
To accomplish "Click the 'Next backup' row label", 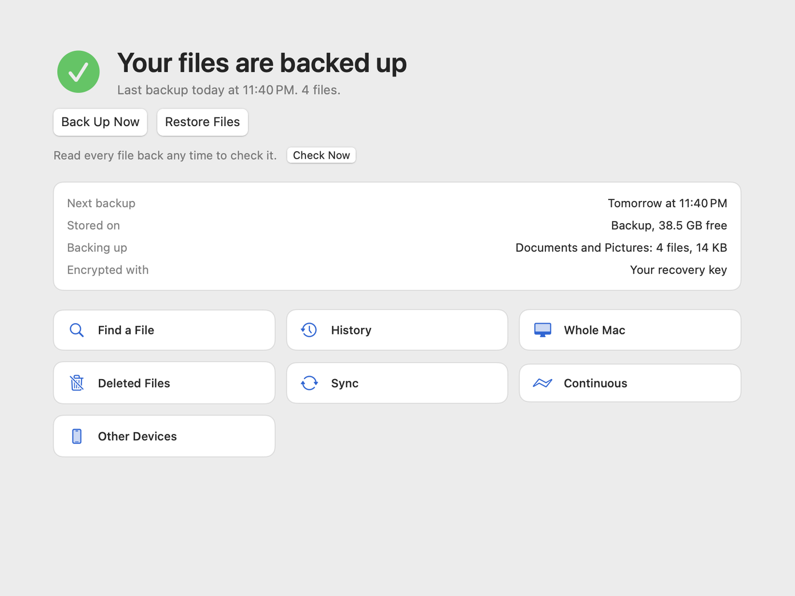I will tap(101, 203).
